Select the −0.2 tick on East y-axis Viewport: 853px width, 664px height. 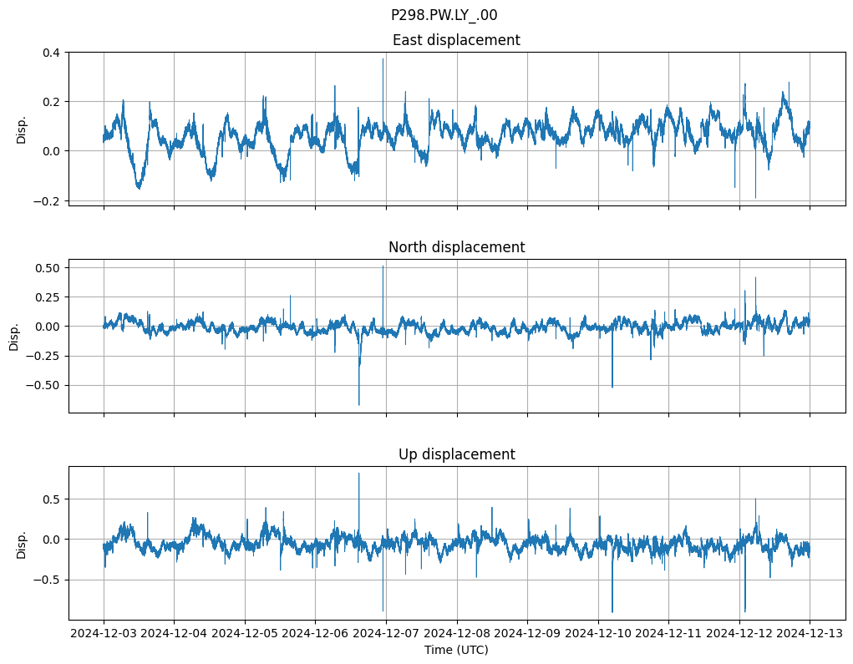coord(47,201)
